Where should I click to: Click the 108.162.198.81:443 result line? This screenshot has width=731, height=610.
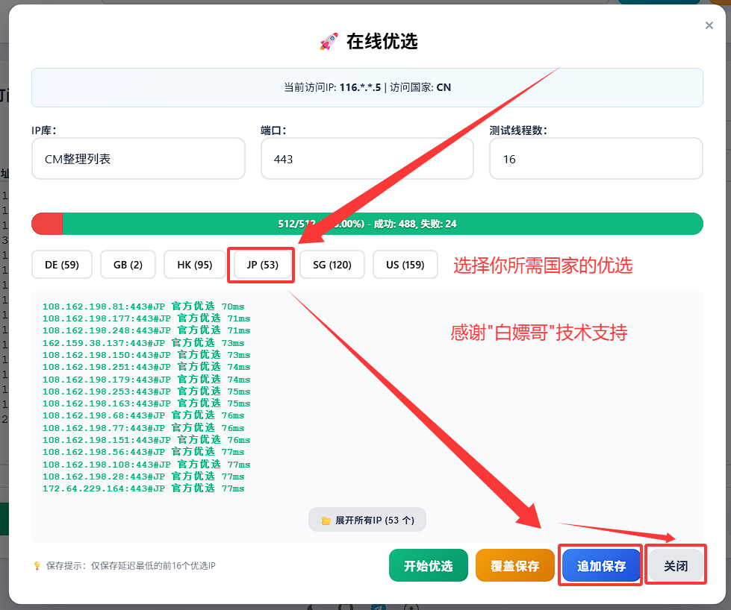tap(143, 306)
